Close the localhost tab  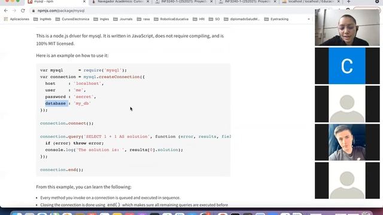(338, 2)
